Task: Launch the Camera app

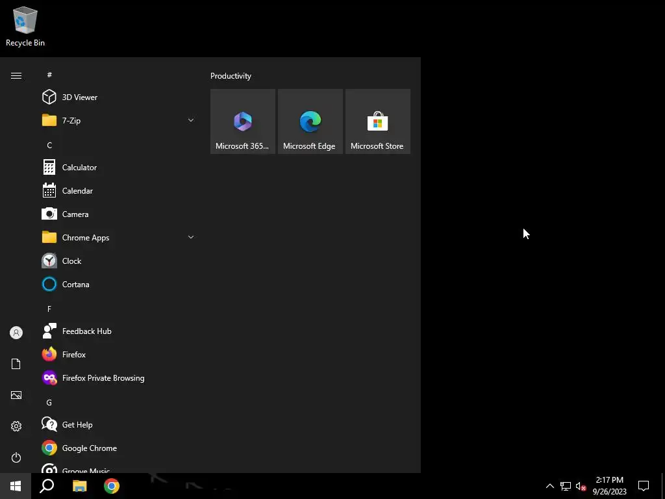Action: point(119,214)
